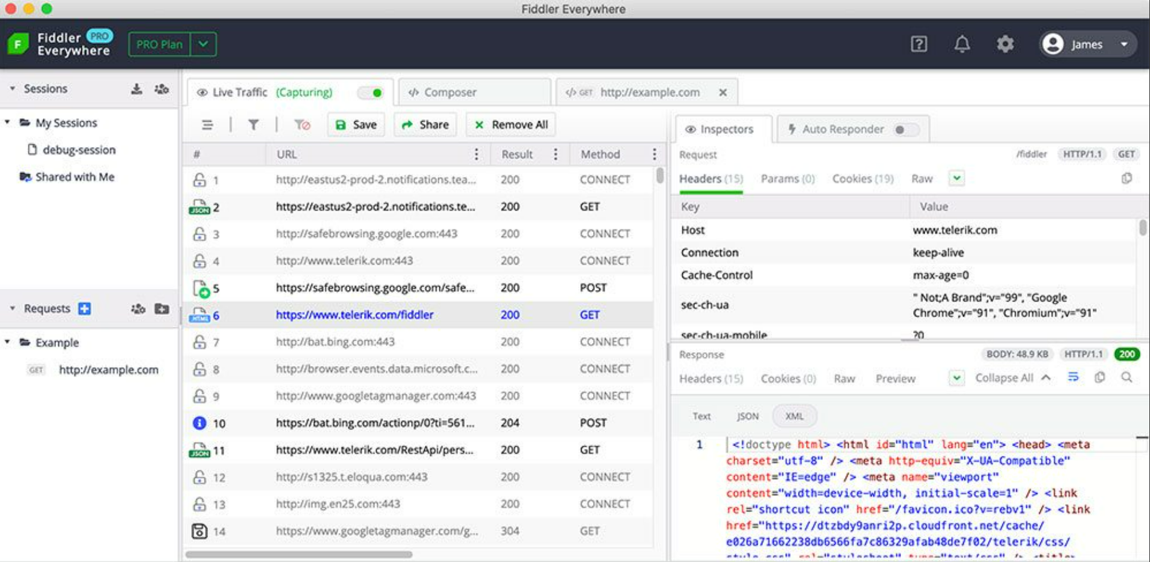This screenshot has width=1150, height=562.
Task: Open the http://example.com saved request
Action: (x=108, y=370)
